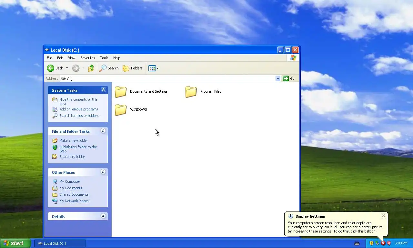The height and width of the screenshot is (248, 413).
Task: Click the Documents and Settings label
Action: pos(149,91)
